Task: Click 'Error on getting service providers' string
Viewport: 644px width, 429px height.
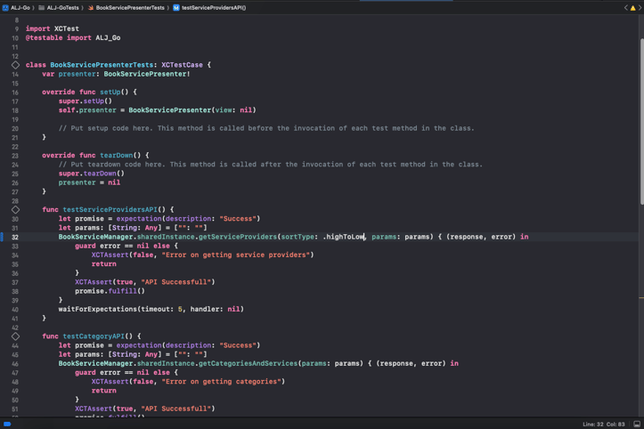Action: tap(236, 255)
